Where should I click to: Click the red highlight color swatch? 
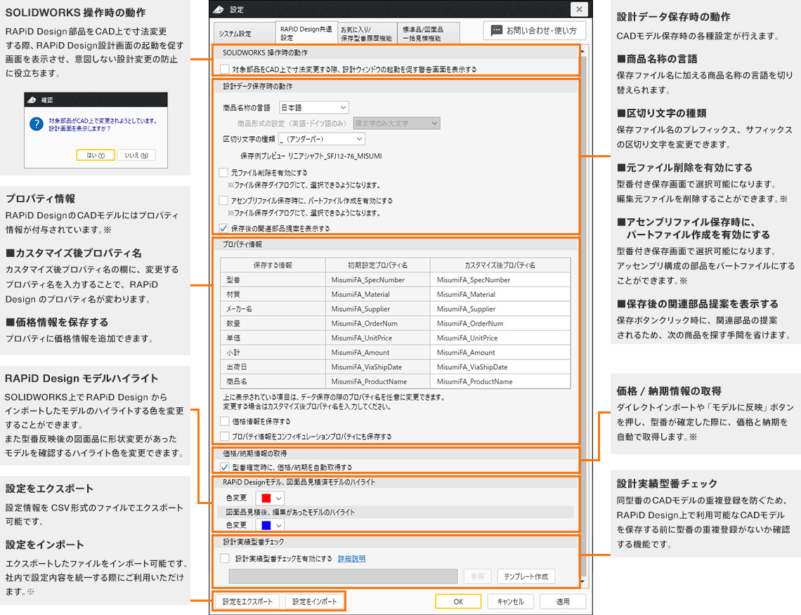tap(266, 498)
